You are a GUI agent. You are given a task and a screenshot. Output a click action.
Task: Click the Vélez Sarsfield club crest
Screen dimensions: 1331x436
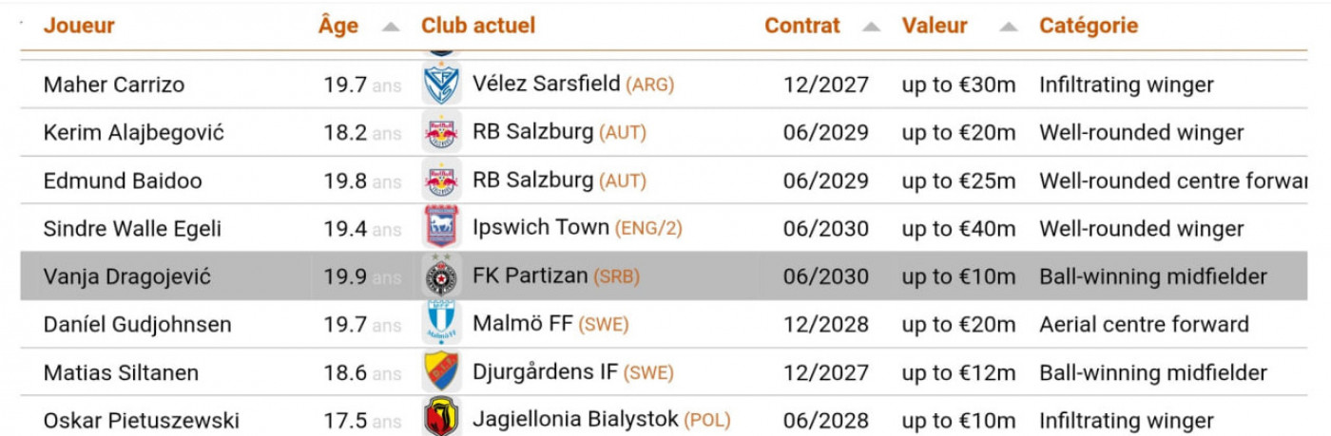[441, 84]
